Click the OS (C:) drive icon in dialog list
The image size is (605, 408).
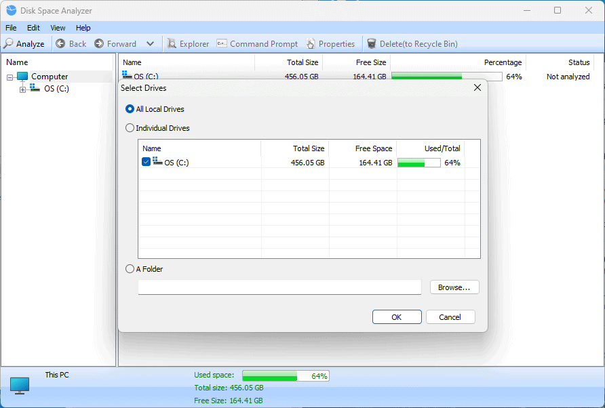coord(157,161)
